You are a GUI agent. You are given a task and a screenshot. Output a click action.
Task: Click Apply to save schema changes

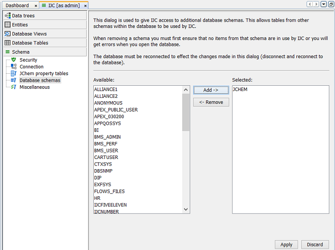coord(286,245)
